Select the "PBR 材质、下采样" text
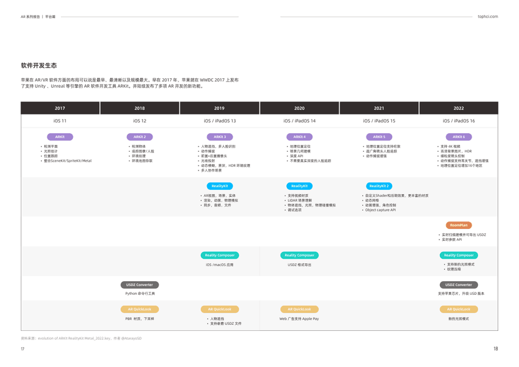The width and height of the screenshot is (519, 367). 139,318
